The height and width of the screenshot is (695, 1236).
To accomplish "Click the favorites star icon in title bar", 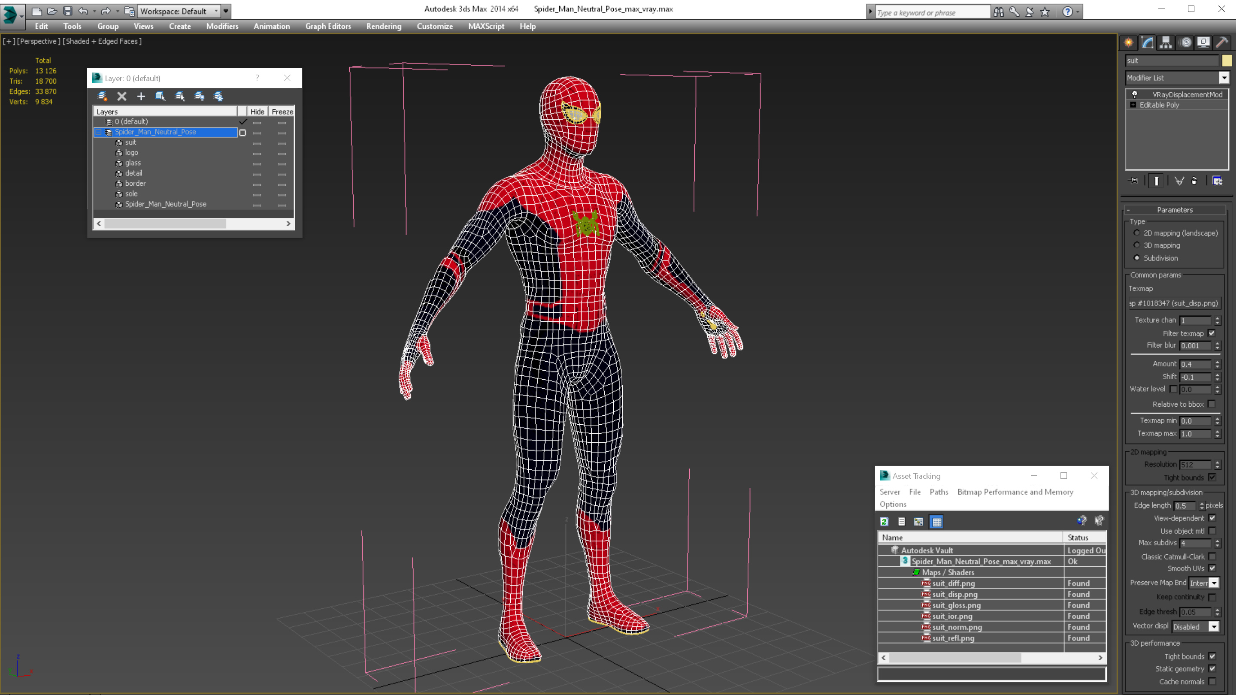I will point(1045,12).
